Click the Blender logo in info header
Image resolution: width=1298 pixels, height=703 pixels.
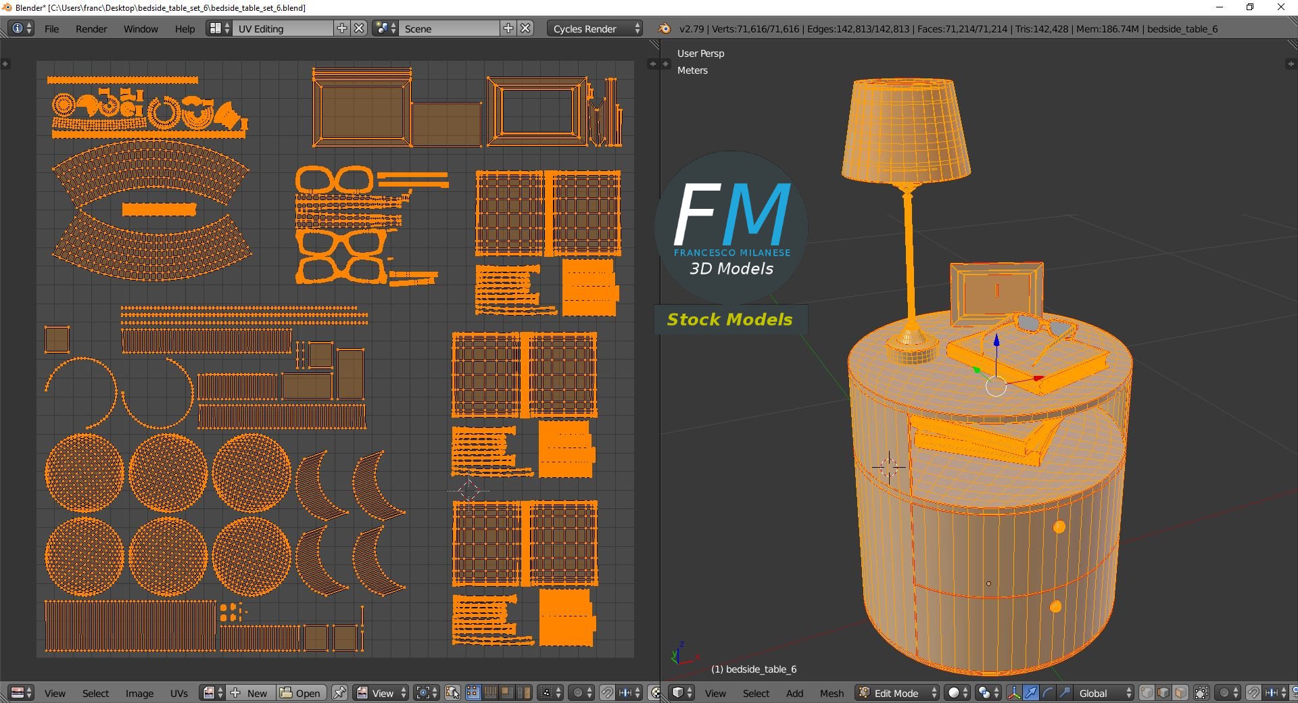click(x=665, y=28)
